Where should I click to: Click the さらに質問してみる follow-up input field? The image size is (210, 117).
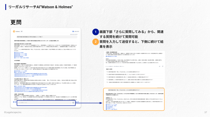coord(45,103)
